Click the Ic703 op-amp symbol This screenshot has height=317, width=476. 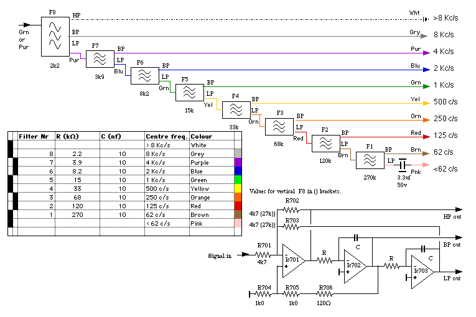421,274
